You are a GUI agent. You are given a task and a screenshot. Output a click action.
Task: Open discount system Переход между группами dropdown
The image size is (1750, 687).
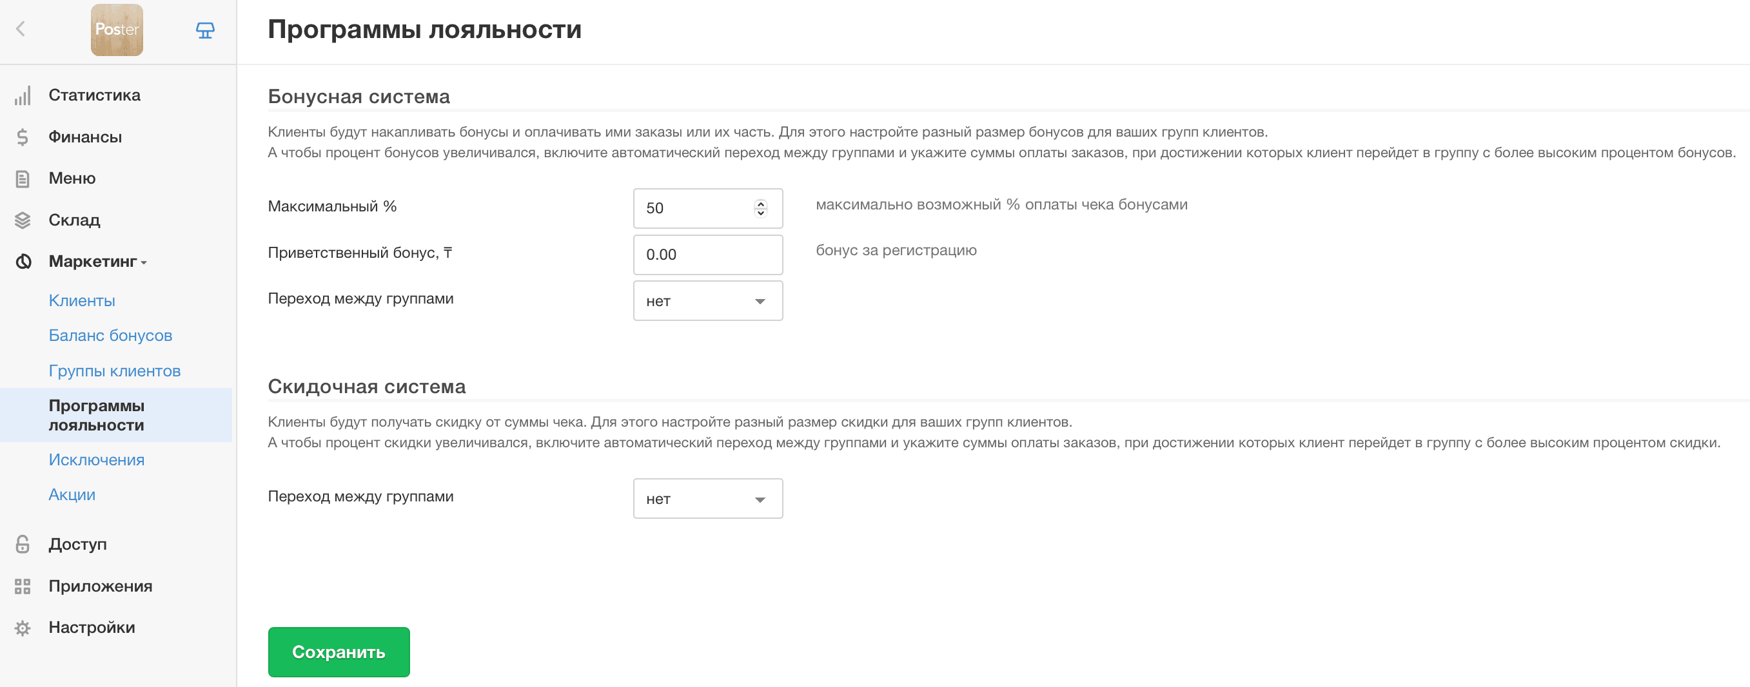(x=708, y=499)
